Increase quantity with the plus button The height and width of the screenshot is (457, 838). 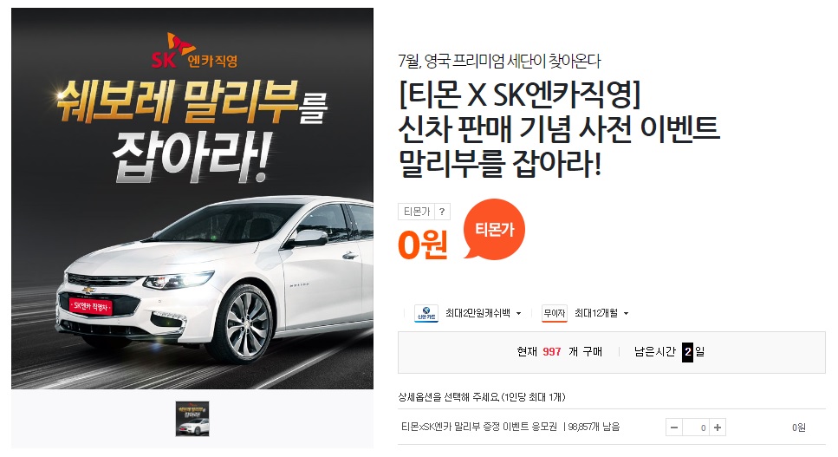pyautogui.click(x=718, y=428)
